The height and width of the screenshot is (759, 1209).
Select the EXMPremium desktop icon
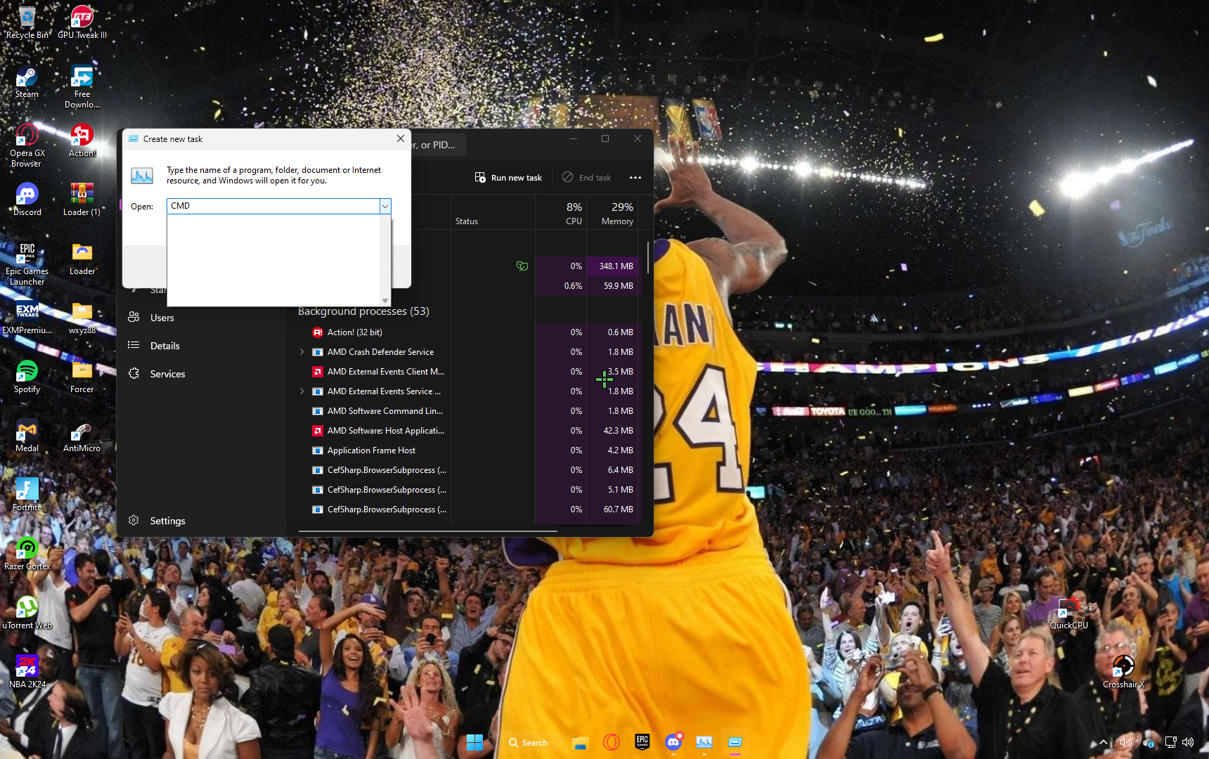pyautogui.click(x=27, y=317)
